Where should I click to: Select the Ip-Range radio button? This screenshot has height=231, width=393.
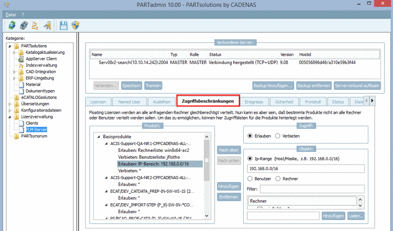(249, 159)
